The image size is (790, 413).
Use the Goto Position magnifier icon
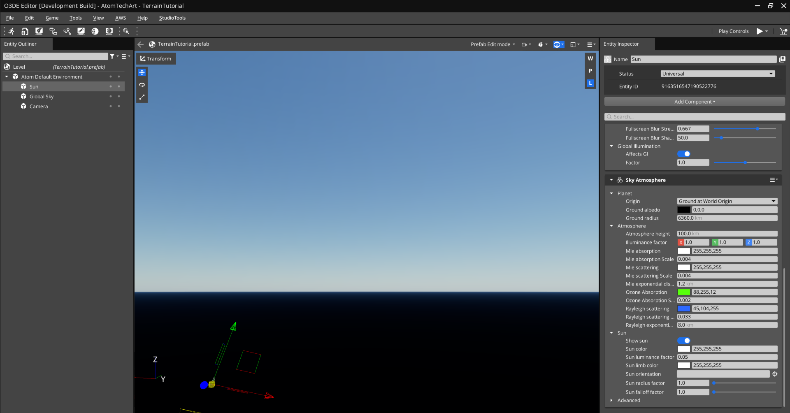126,31
